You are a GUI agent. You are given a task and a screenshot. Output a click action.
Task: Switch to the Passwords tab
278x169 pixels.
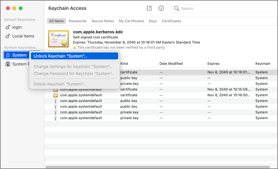(x=78, y=21)
